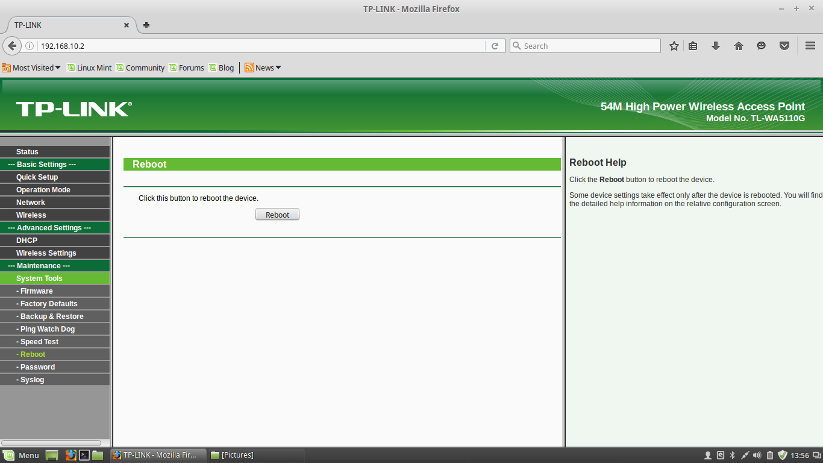Click the address bar URL field
The image size is (823, 463).
[x=261, y=46]
